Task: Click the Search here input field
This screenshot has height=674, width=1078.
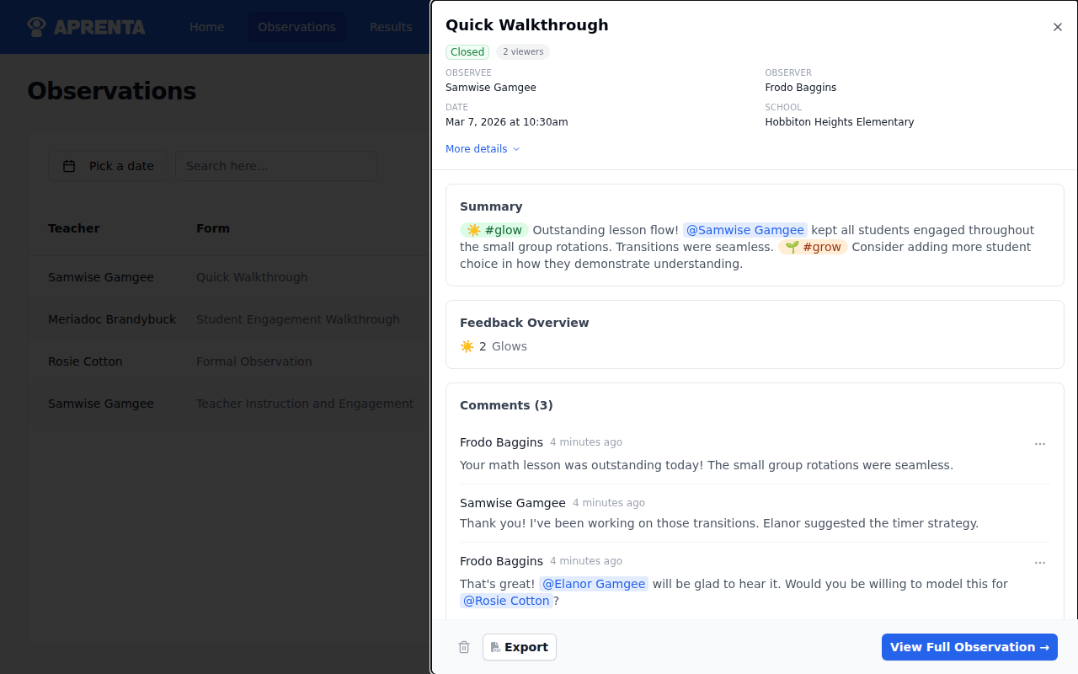Action: click(276, 166)
